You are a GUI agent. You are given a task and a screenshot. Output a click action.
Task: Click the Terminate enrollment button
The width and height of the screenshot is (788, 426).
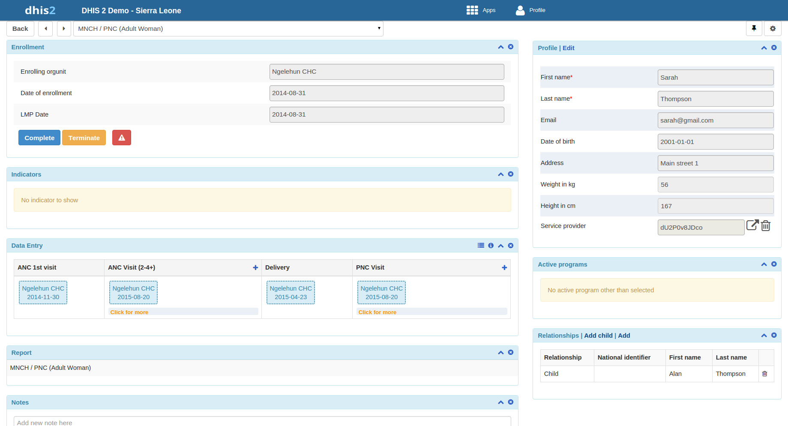[x=84, y=138]
